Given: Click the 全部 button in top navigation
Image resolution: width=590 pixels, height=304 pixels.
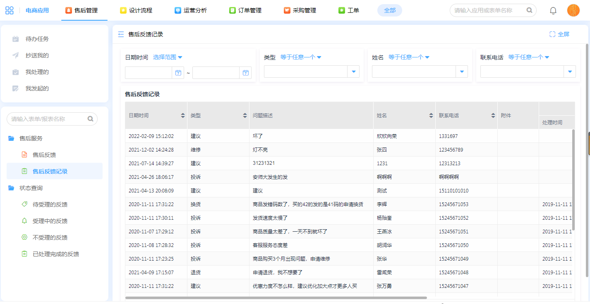Looking at the screenshot, I should pos(389,10).
